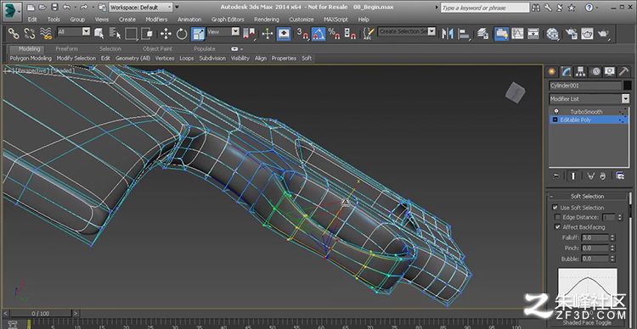Open the Graph Editors menu
637x329 pixels.
228,19
